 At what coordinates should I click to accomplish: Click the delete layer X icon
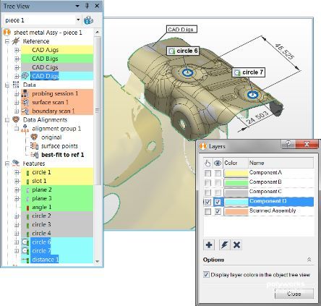pyautogui.click(x=236, y=245)
